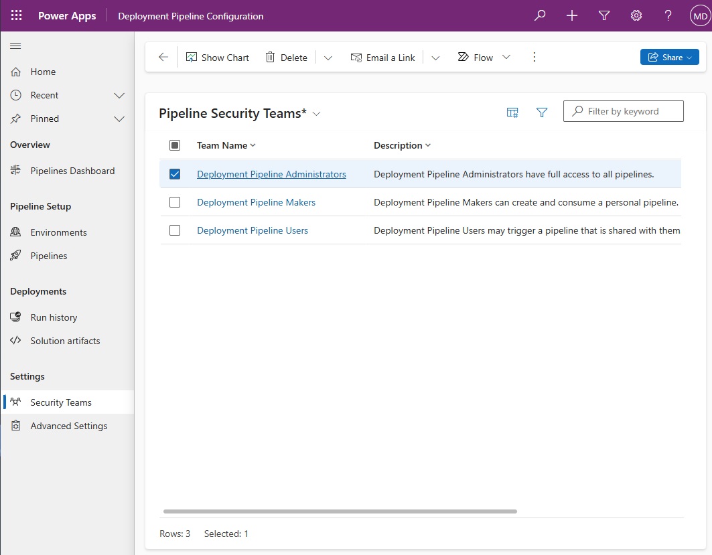Select Environments in Pipeline Setup
The width and height of the screenshot is (712, 555).
click(x=58, y=232)
